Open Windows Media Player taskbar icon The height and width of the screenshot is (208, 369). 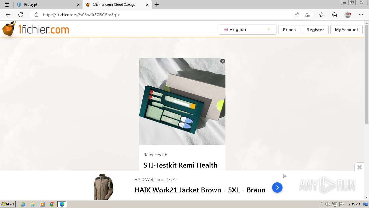pyautogui.click(x=42, y=204)
